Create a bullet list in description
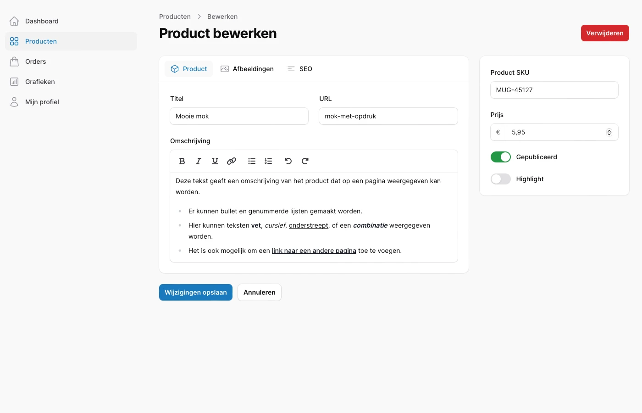Image resolution: width=642 pixels, height=413 pixels. pyautogui.click(x=252, y=161)
